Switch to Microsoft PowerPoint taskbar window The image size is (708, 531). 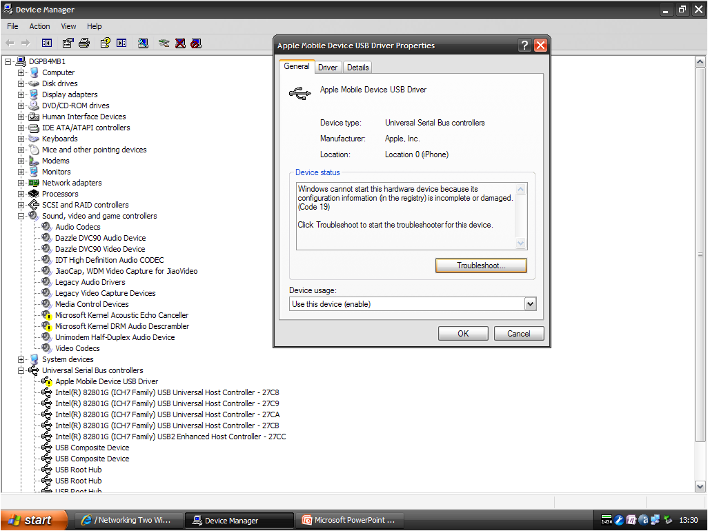(350, 520)
